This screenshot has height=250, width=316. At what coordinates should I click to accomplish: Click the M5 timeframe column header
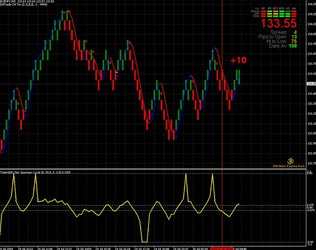tap(269, 9)
